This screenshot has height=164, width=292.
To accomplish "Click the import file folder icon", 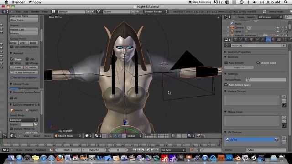I will click(36, 124).
